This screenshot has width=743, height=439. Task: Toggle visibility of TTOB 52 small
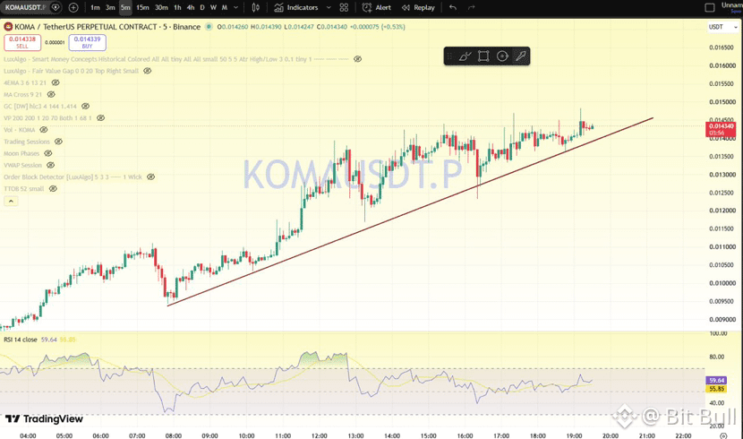tap(53, 189)
